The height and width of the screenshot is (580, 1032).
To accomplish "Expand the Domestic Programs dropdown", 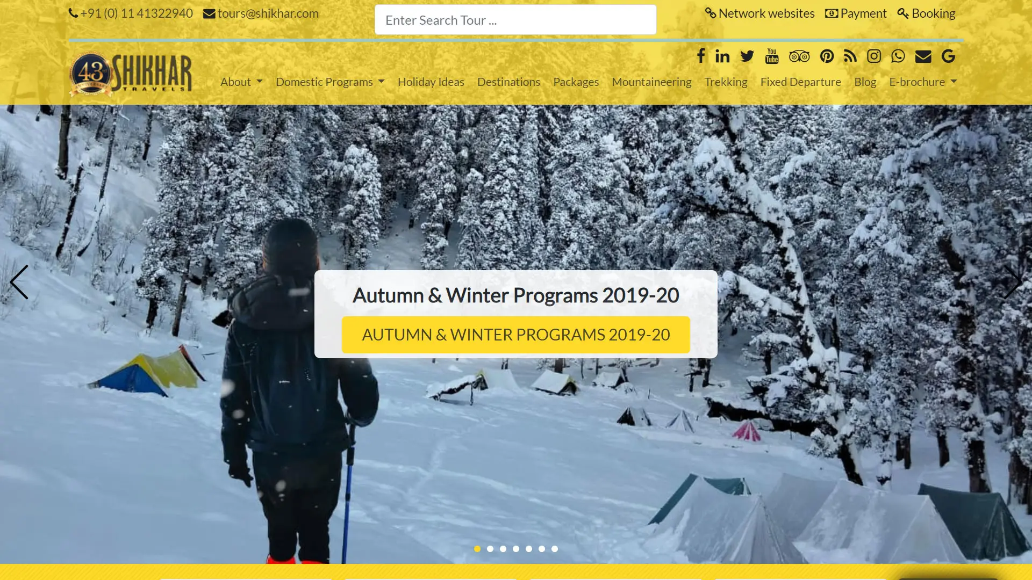I will pos(330,82).
